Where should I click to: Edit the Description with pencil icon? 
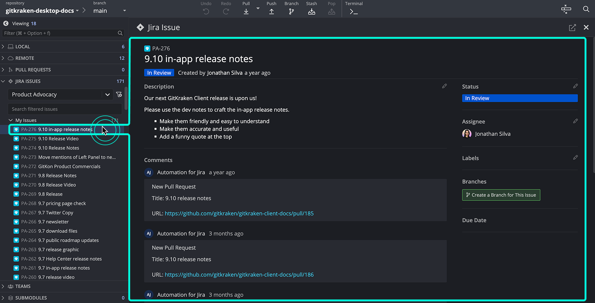pos(444,86)
